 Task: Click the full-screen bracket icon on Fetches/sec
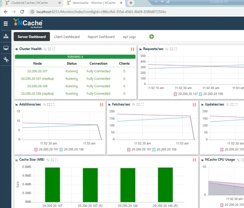(x=142, y=105)
